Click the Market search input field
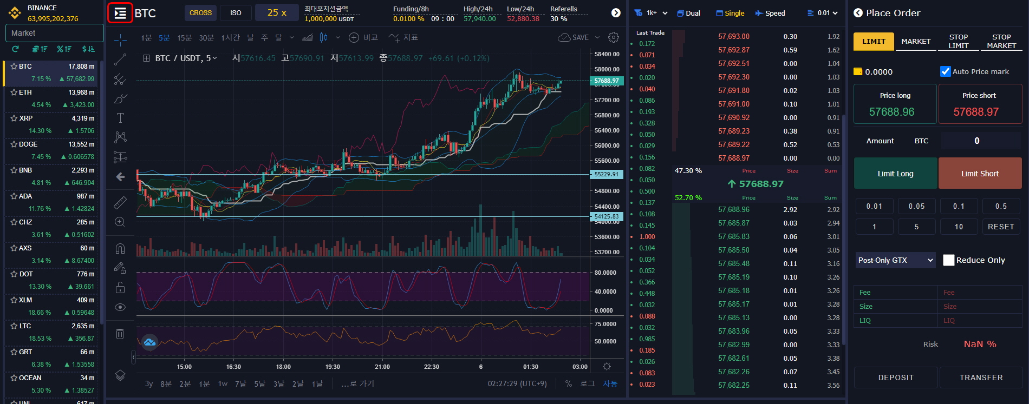This screenshot has height=404, width=1029. [x=54, y=33]
